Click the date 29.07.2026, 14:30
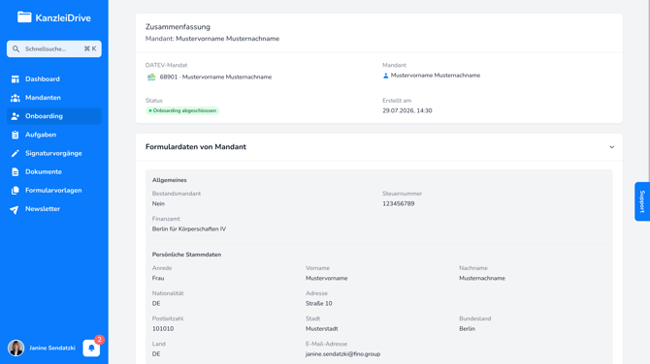Image resolution: width=650 pixels, height=364 pixels. click(407, 111)
